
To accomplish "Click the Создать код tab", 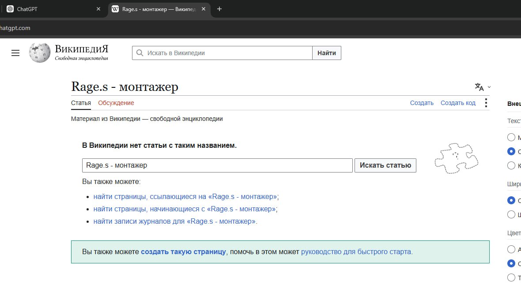I will 458,103.
